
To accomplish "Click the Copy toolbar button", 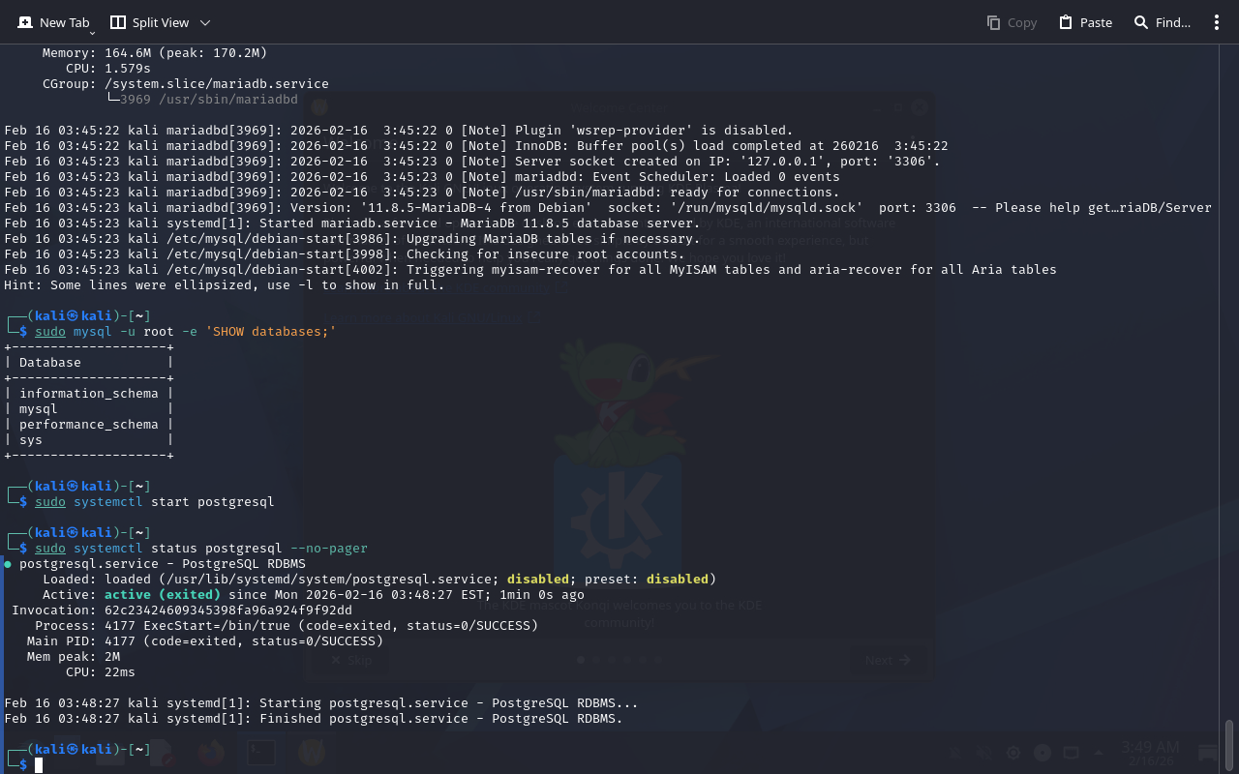I will [1012, 22].
